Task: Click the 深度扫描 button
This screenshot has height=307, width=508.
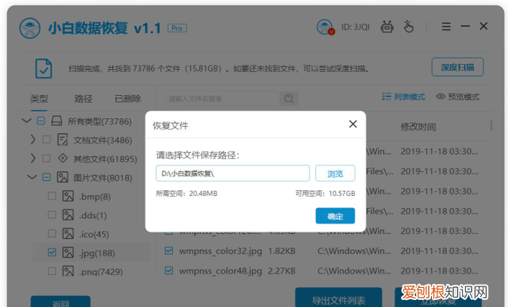Action: point(457,67)
